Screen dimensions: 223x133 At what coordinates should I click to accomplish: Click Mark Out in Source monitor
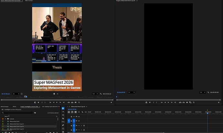point(45,102)
